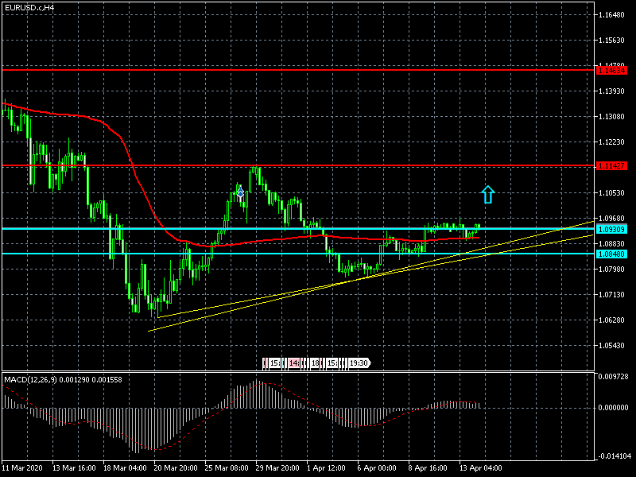Click the EURUSD.c,H4 chart title
The height and width of the screenshot is (477, 636).
click(x=29, y=7)
